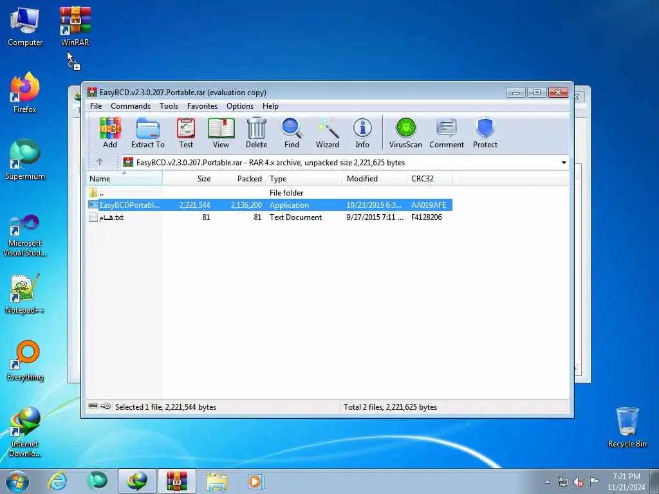The image size is (659, 494).
Task: Open the Find tool
Action: 292,133
